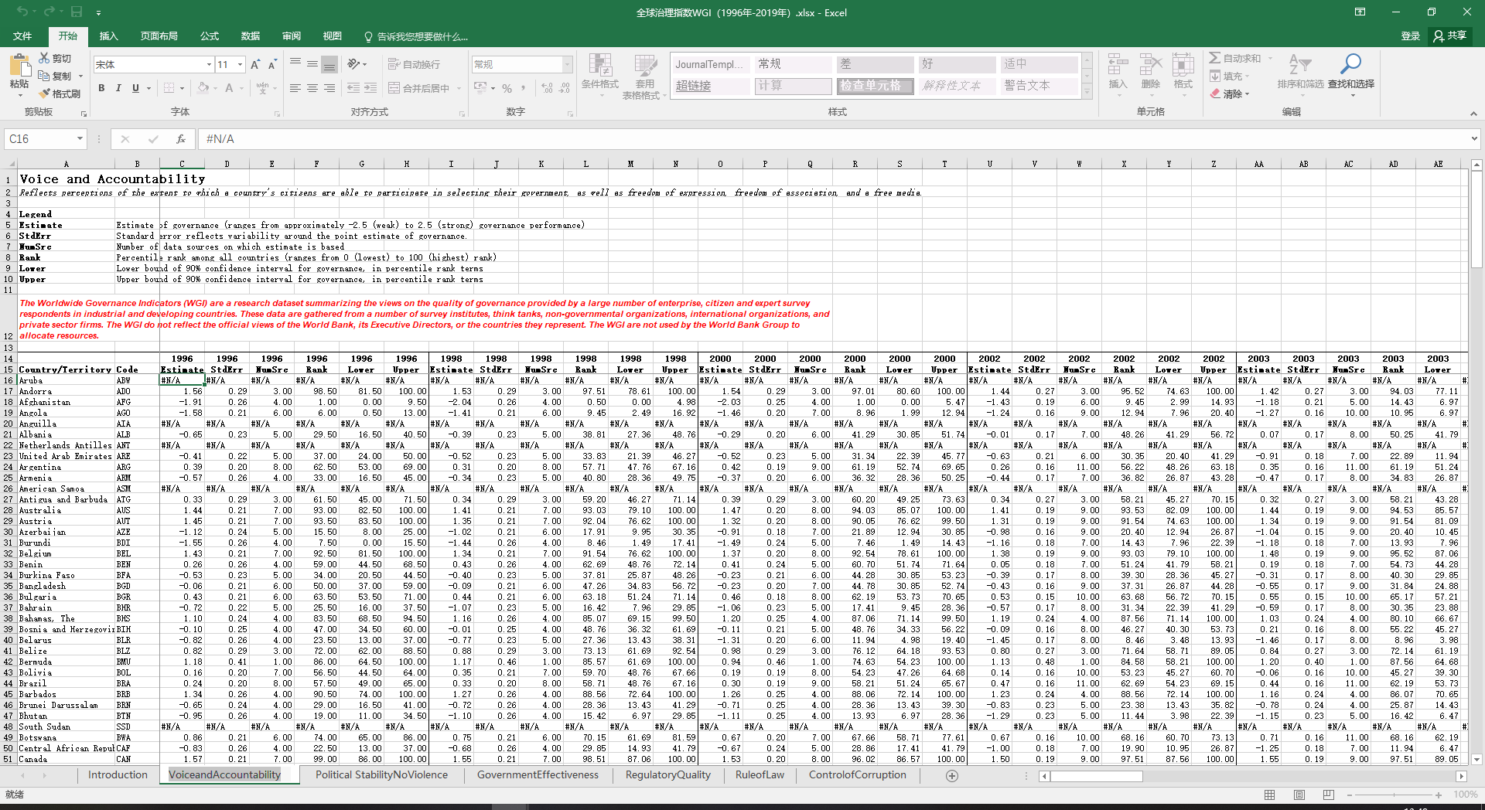Expand the number format dropdown 常规
Screen dimensions: 1485x810
567,64
